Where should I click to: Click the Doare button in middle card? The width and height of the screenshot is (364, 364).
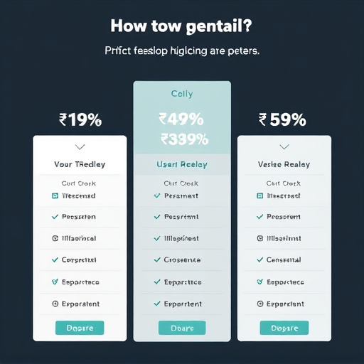(182, 328)
